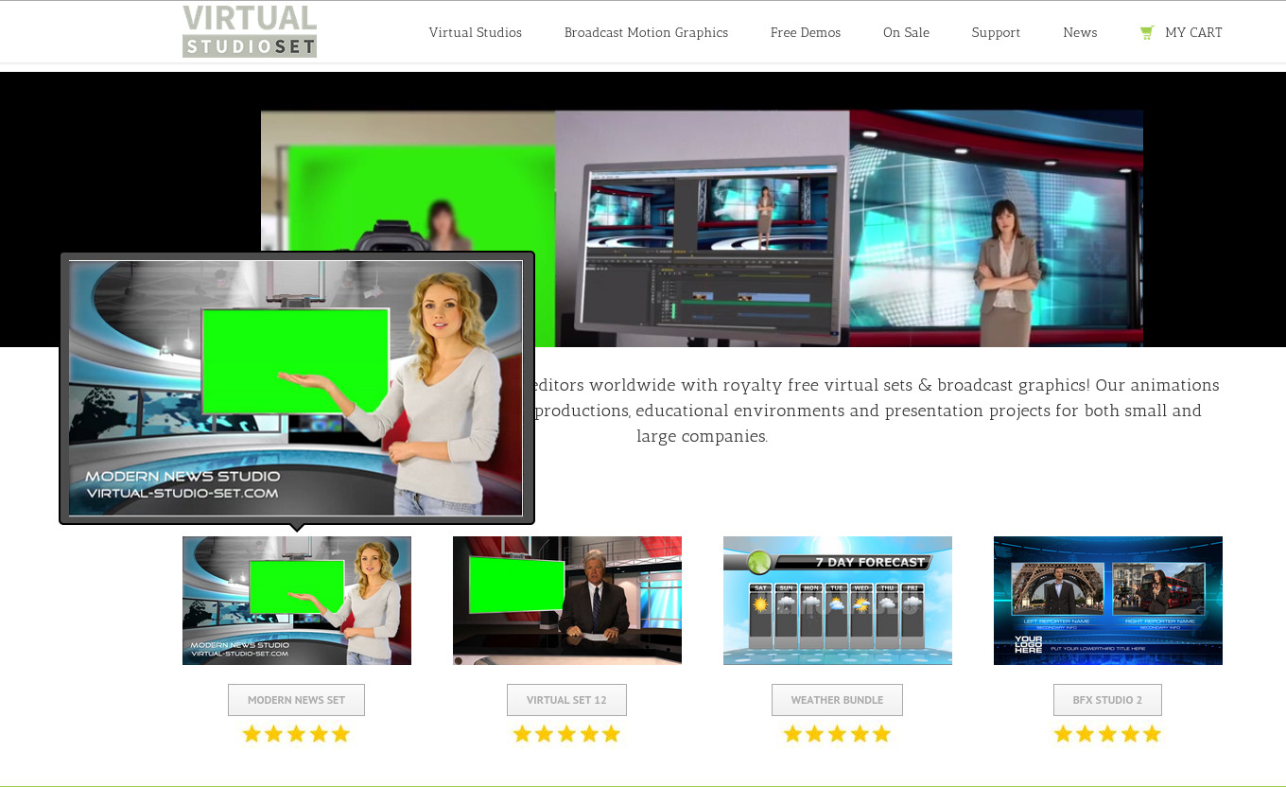
Task: Click the Virtual Set 12 button
Action: (566, 700)
